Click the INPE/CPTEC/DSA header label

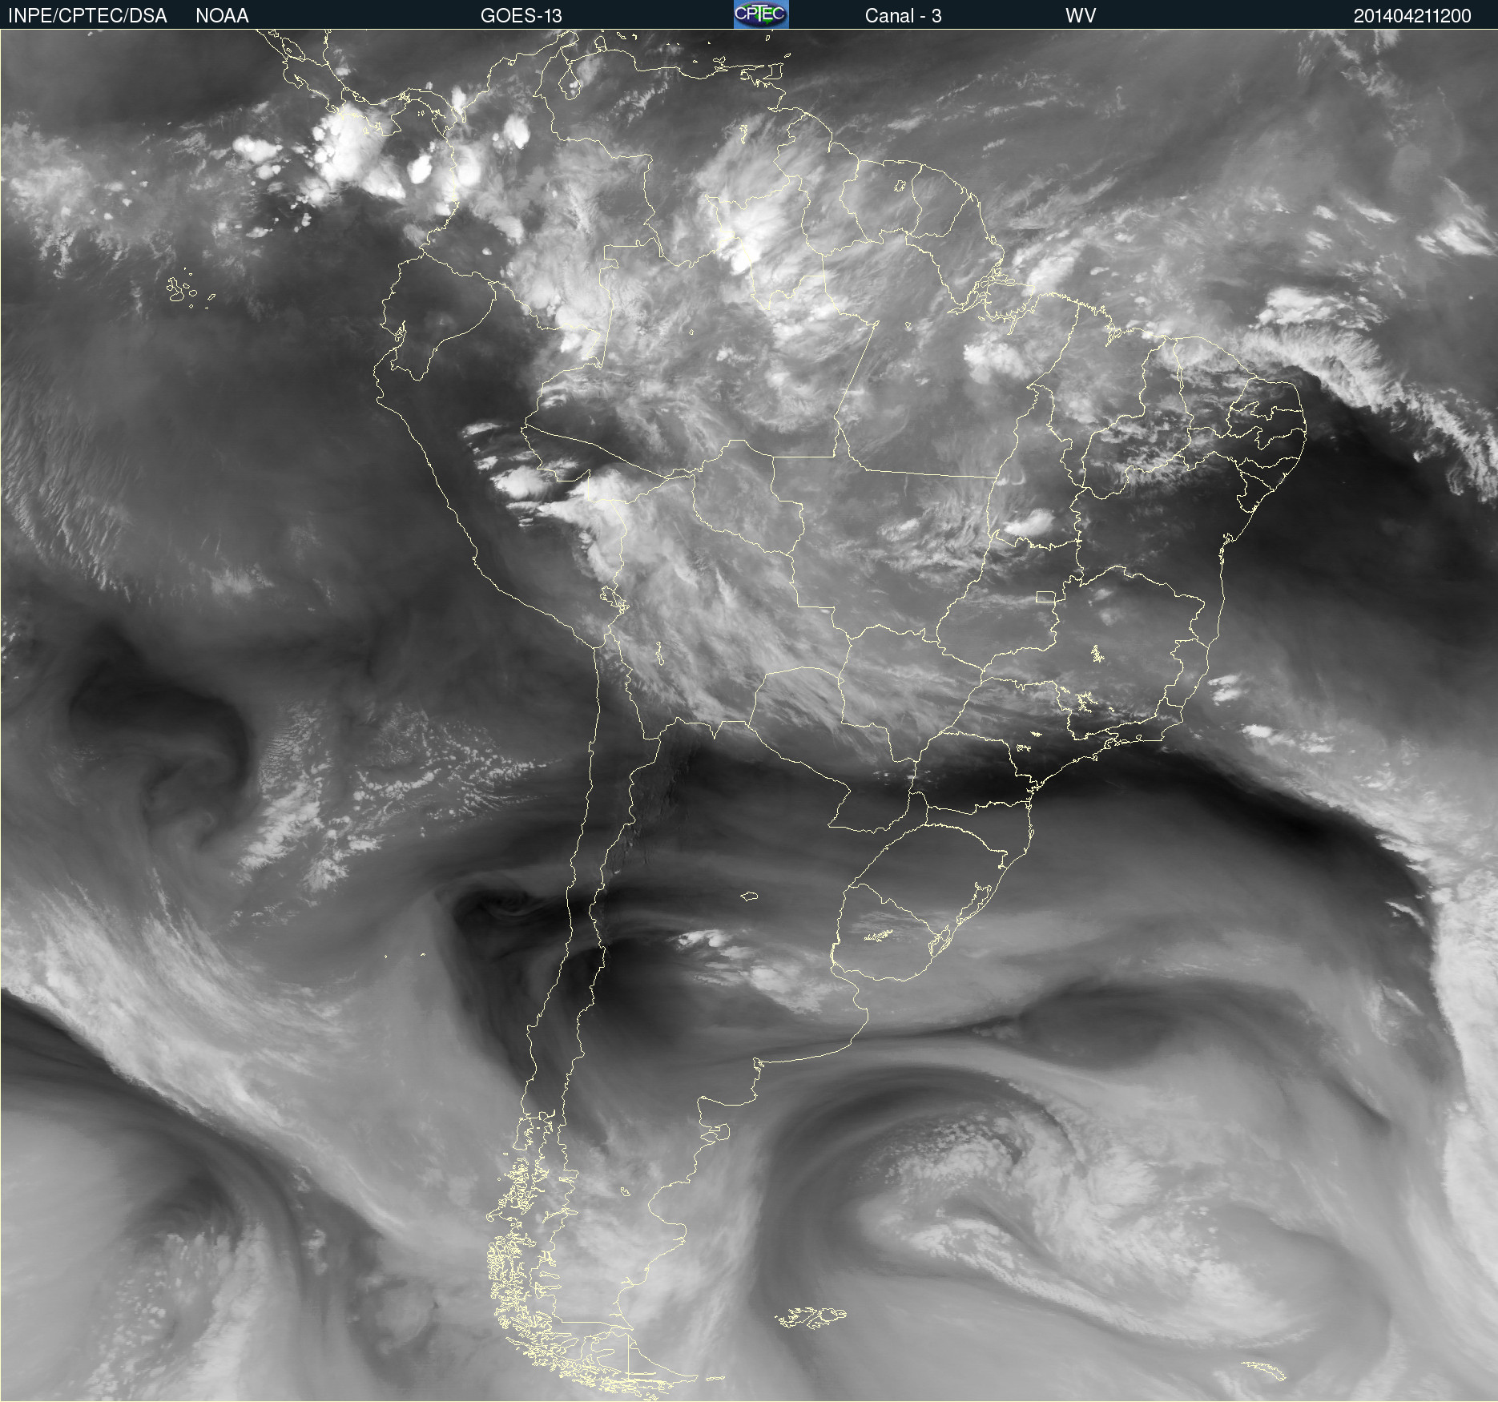(87, 16)
